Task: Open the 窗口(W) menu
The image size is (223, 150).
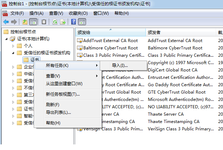Action: [101, 13]
